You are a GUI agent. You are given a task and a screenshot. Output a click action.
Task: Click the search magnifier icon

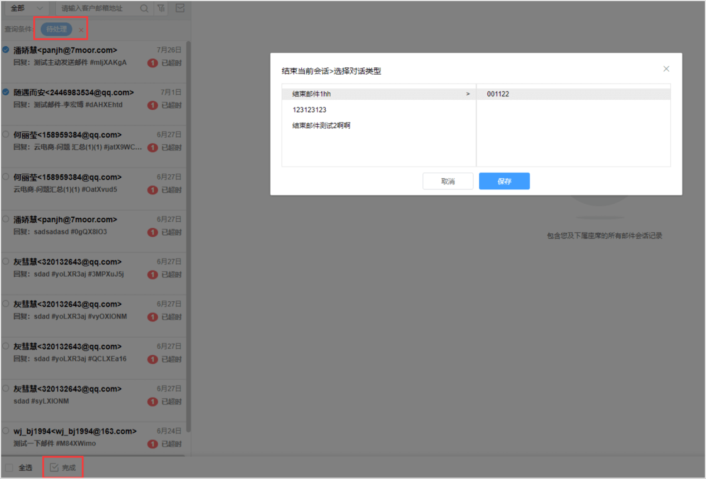144,8
